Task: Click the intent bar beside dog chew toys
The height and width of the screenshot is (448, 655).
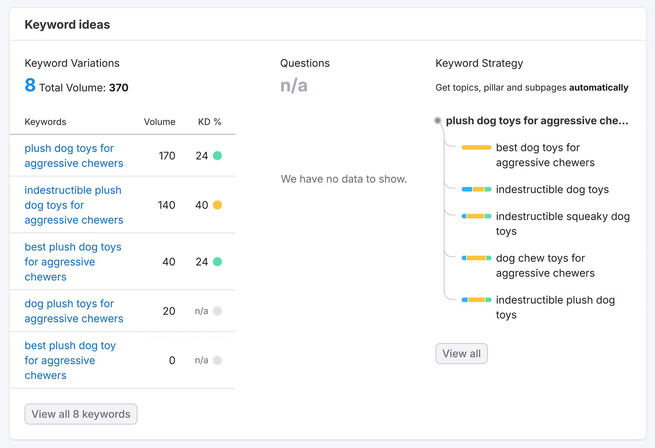Action: point(476,258)
